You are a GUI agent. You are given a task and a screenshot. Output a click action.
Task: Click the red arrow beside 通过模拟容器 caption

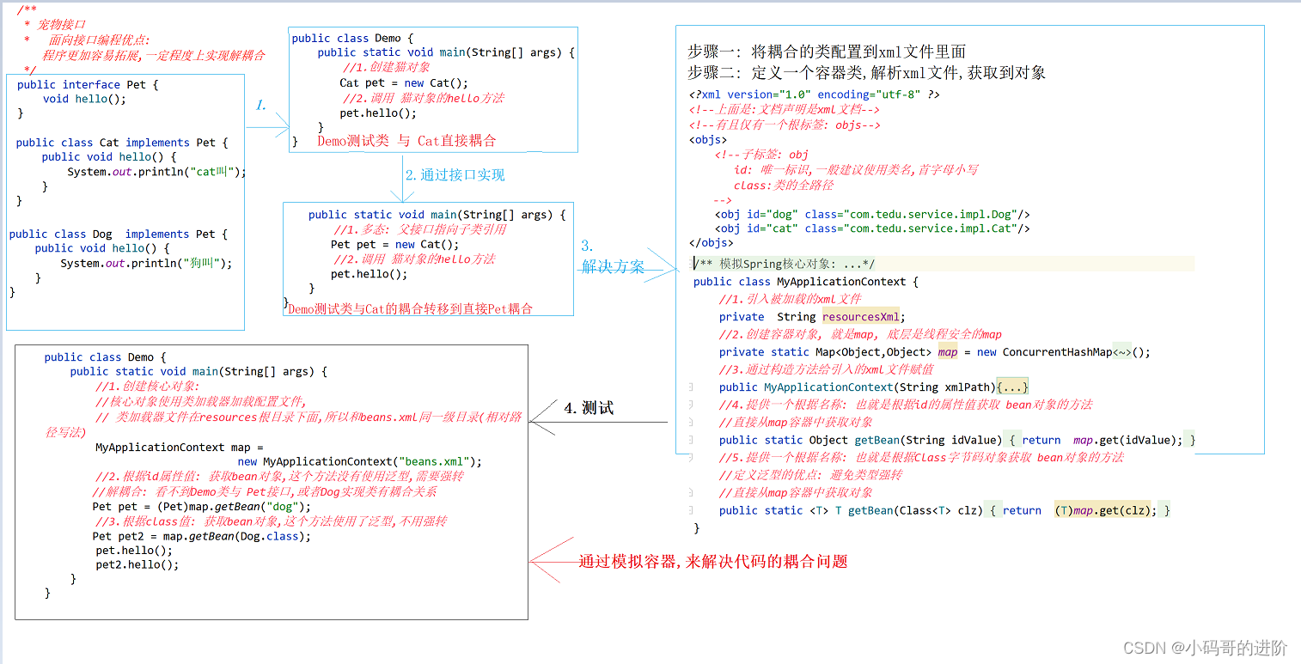pyautogui.click(x=559, y=561)
